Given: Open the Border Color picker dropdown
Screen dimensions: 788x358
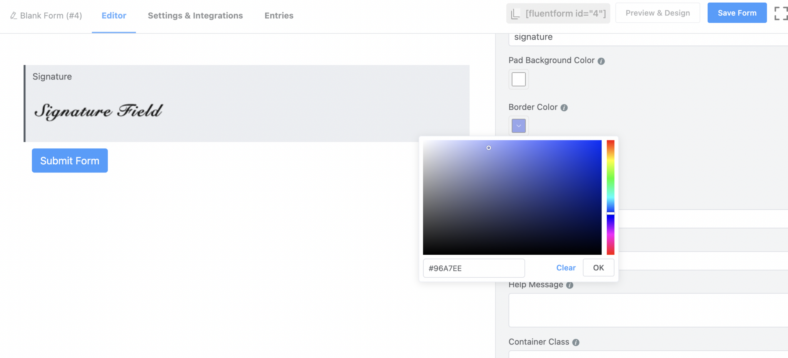Looking at the screenshot, I should point(518,126).
